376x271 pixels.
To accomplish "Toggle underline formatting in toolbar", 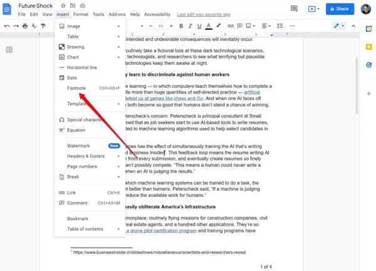I will coord(200,26).
